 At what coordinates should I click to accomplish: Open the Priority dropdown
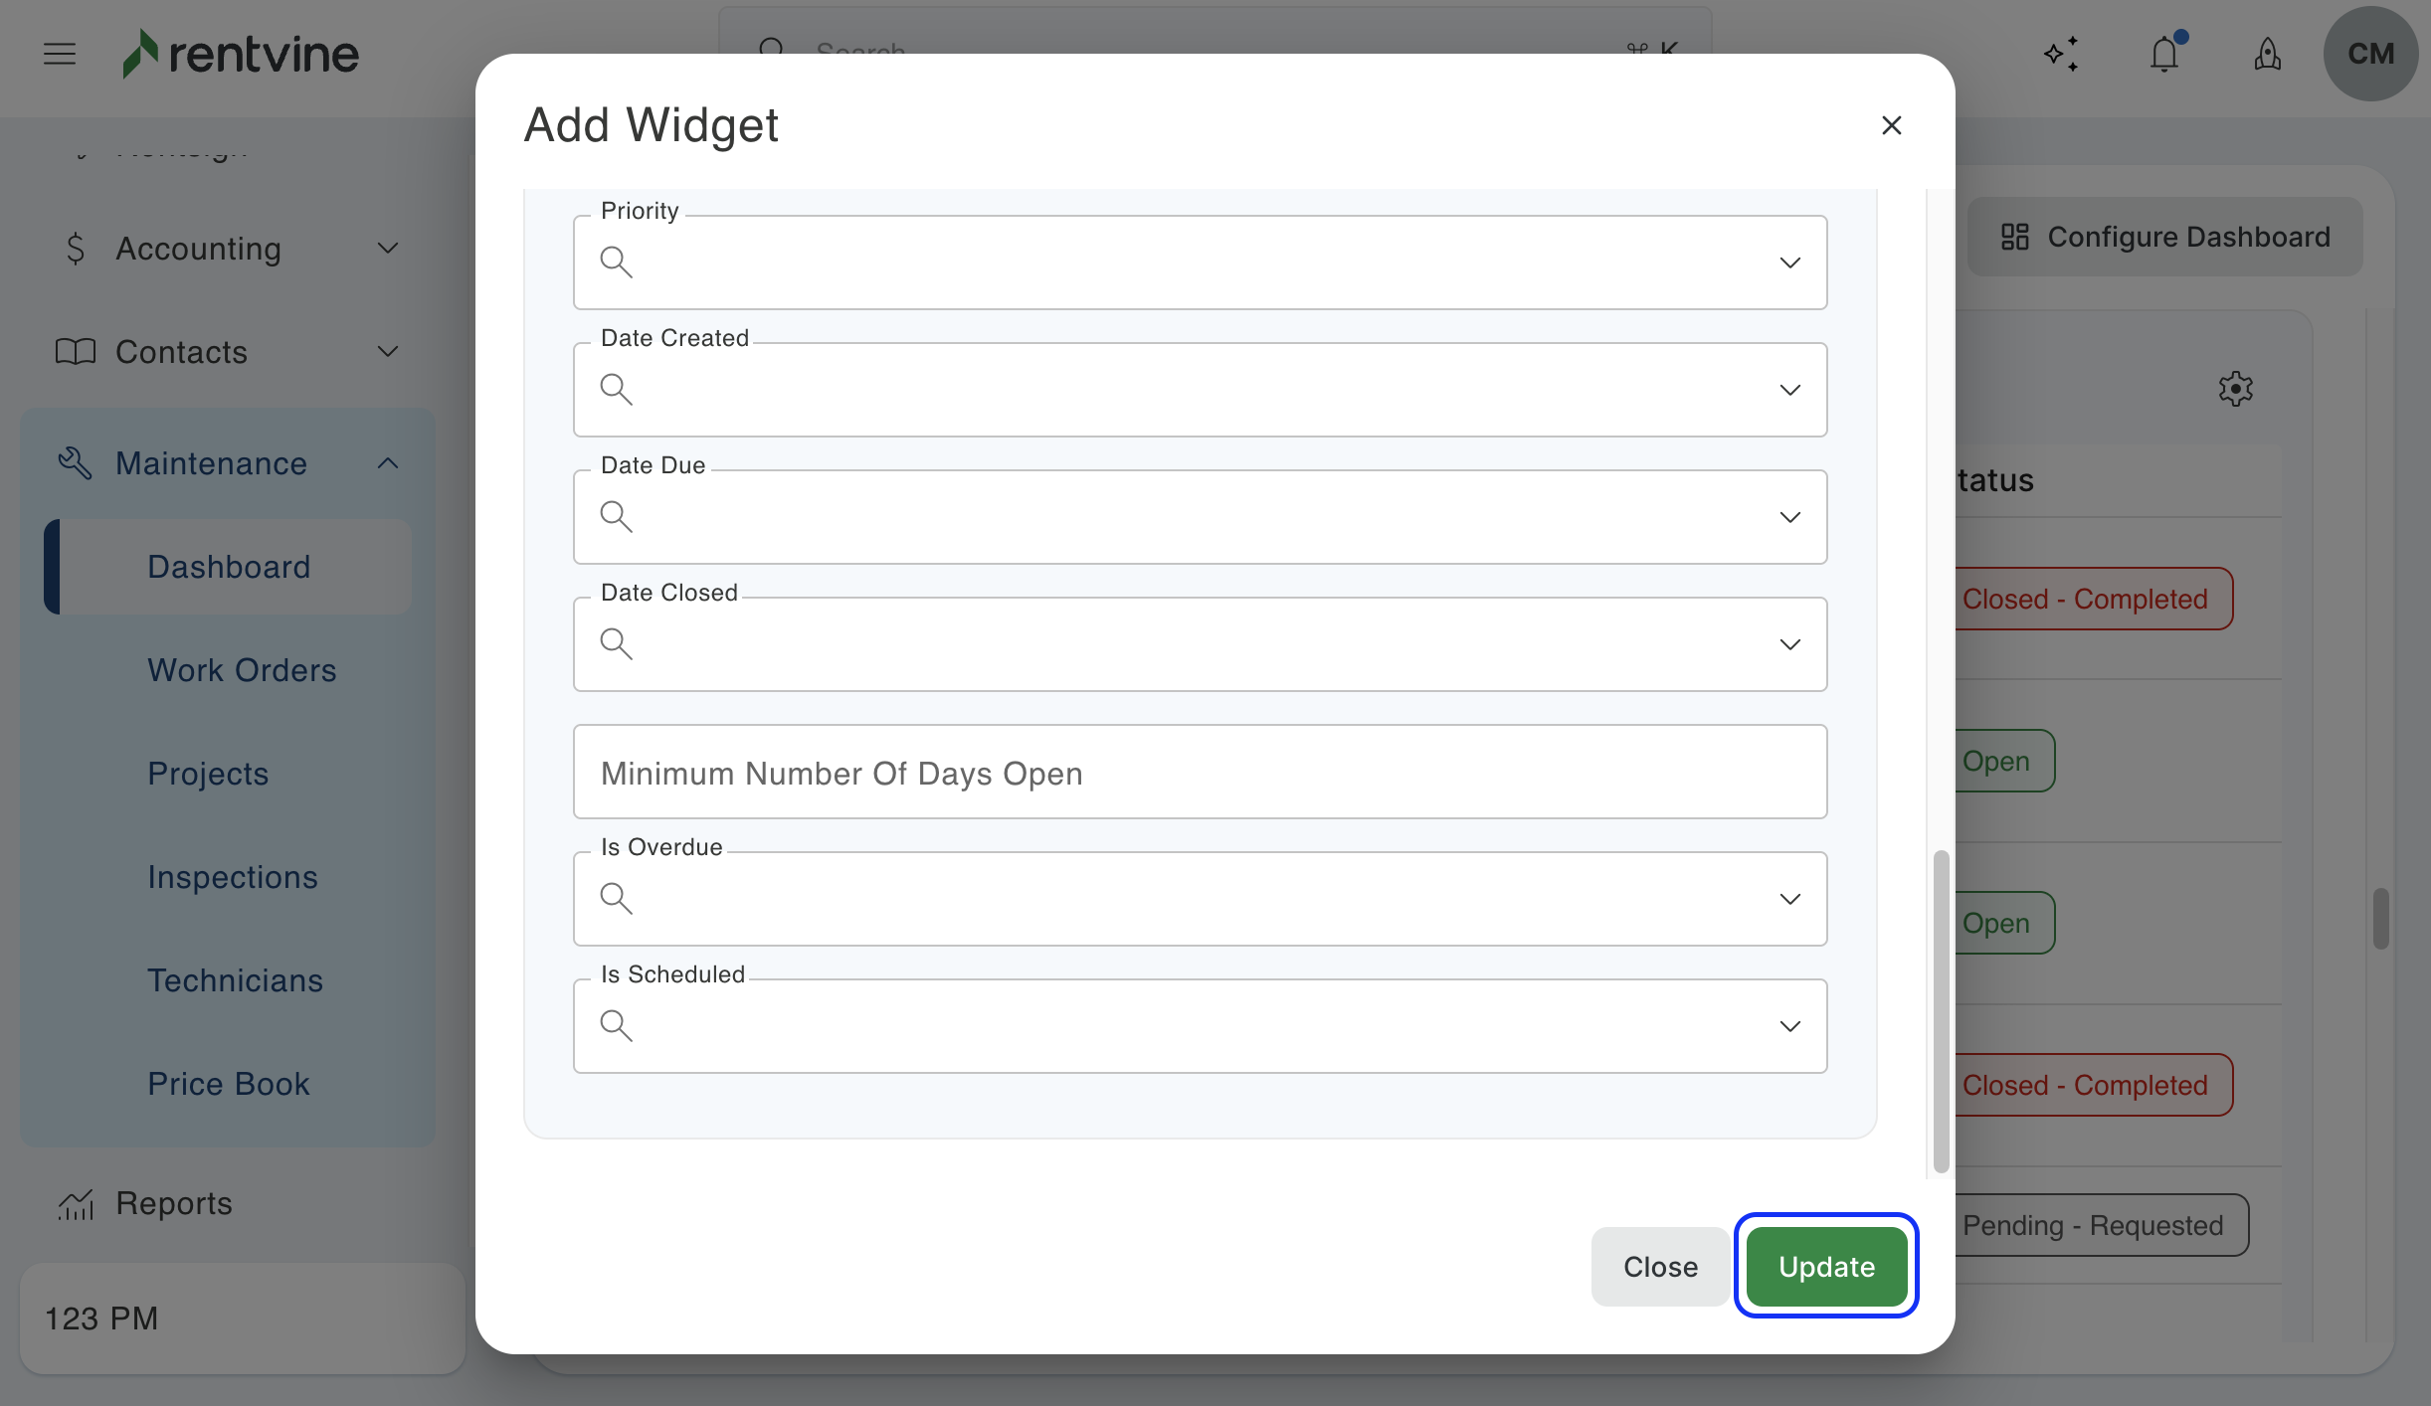coord(1199,263)
